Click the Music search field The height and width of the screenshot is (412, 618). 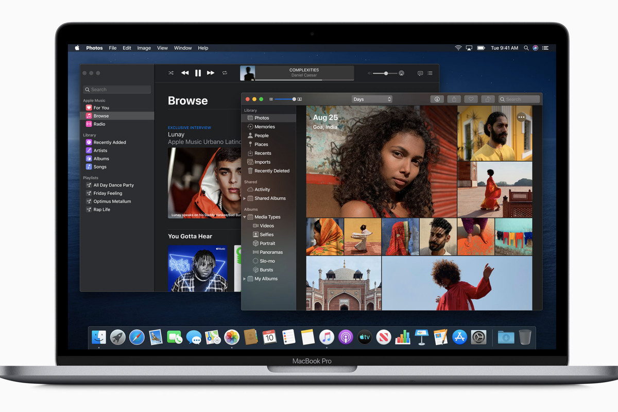click(x=117, y=90)
